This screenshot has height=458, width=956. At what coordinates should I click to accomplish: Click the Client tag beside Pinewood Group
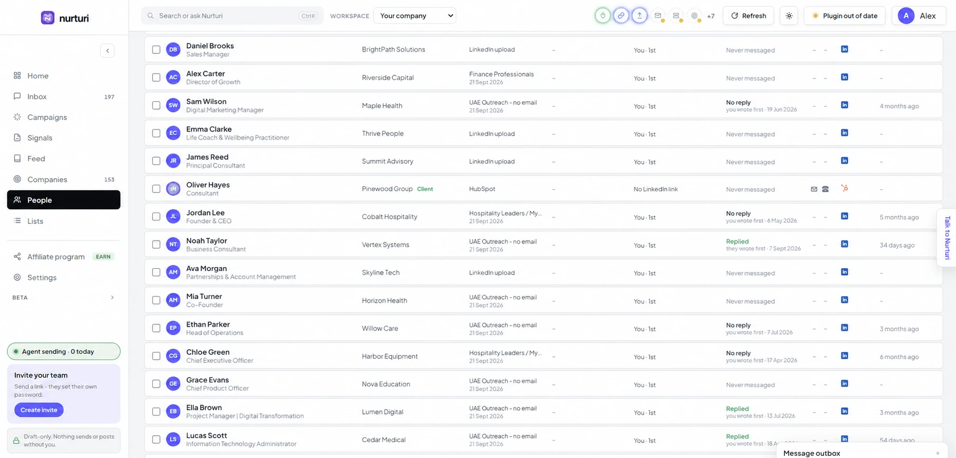pyautogui.click(x=425, y=189)
